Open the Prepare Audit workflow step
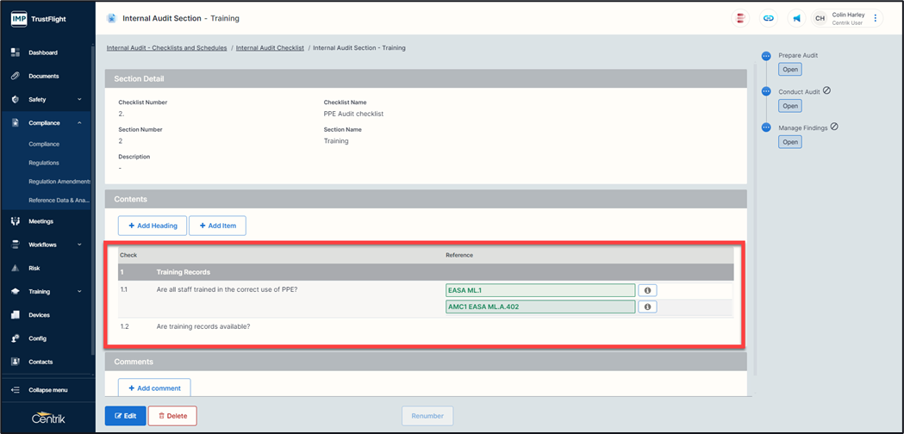The height and width of the screenshot is (434, 904). (x=790, y=70)
